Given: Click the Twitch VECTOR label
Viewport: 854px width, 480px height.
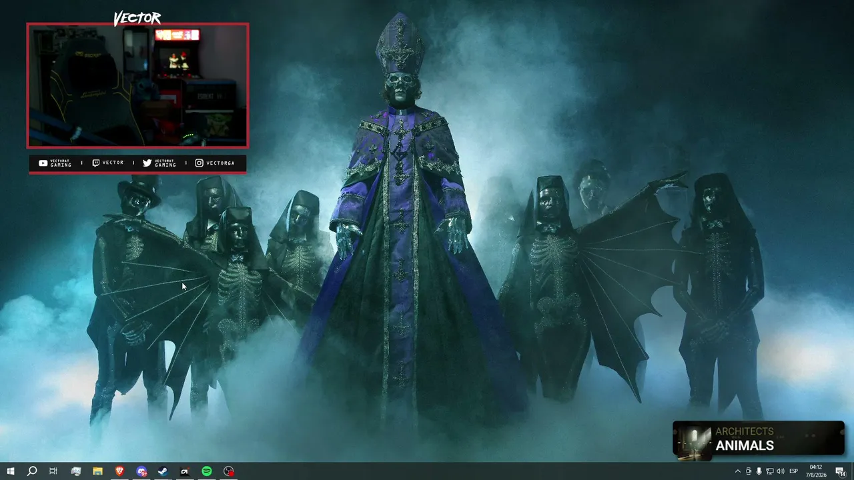Looking at the screenshot, I should tap(107, 163).
